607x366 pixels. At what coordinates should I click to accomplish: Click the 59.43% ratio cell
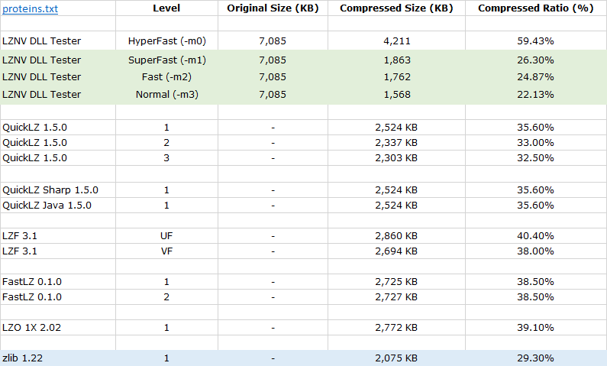point(536,40)
